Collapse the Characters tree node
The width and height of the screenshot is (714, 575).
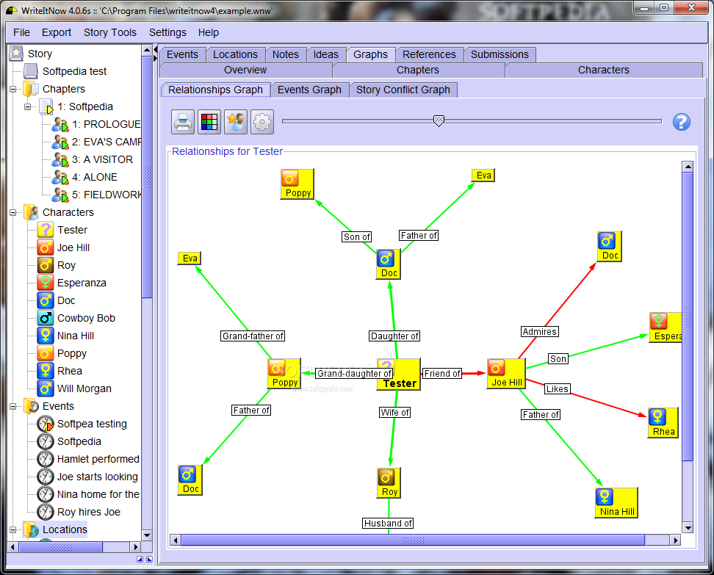pos(12,213)
